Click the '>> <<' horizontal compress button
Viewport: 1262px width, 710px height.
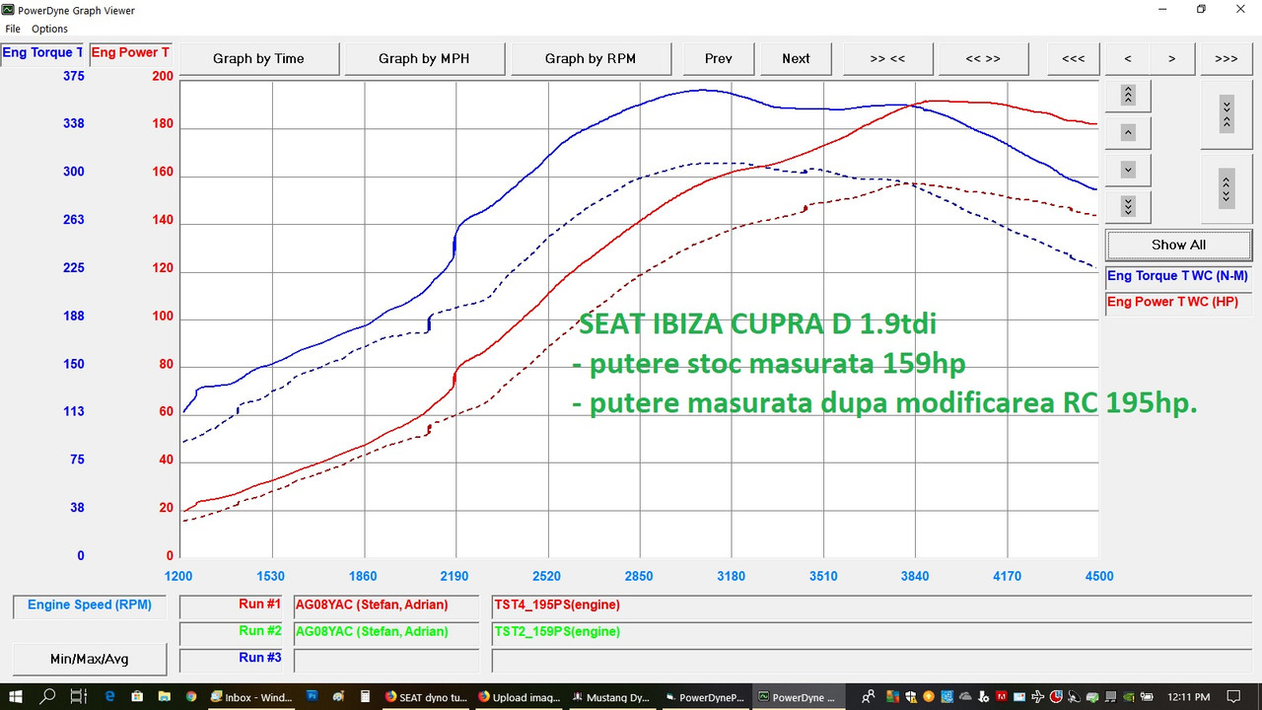point(887,58)
